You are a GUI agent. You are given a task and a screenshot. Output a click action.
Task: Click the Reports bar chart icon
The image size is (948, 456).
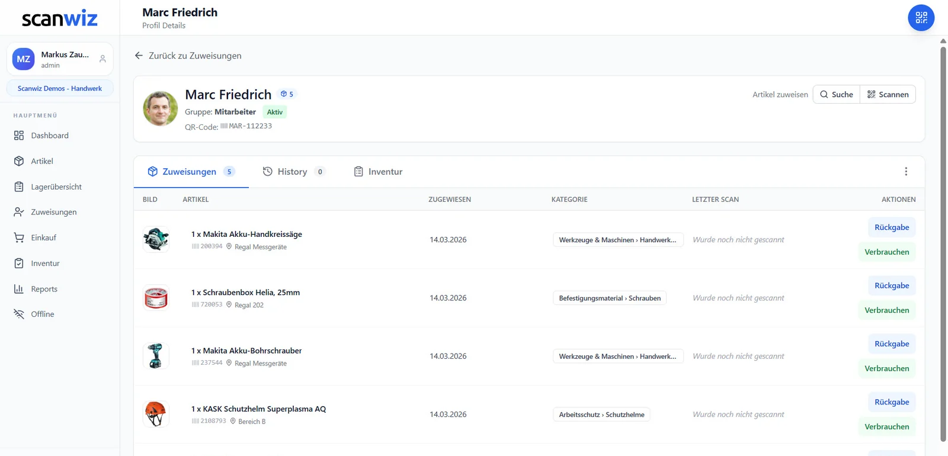19,289
